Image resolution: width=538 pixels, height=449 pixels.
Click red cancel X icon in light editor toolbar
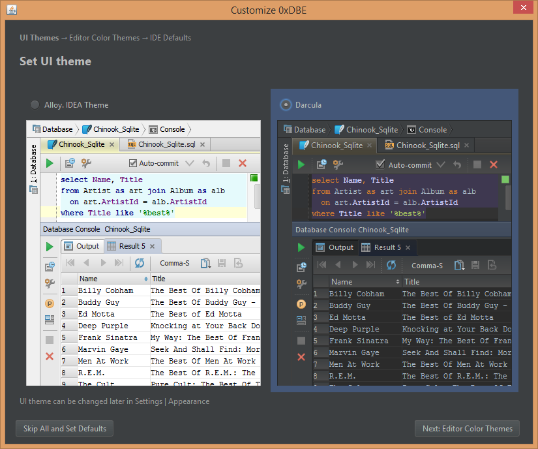[x=243, y=163]
